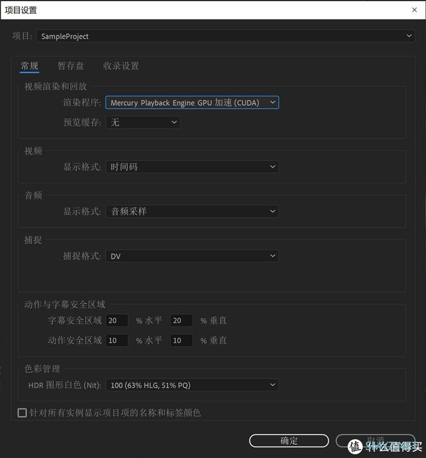Open the HDR 图形白色 (Nit) dropdown

point(192,385)
